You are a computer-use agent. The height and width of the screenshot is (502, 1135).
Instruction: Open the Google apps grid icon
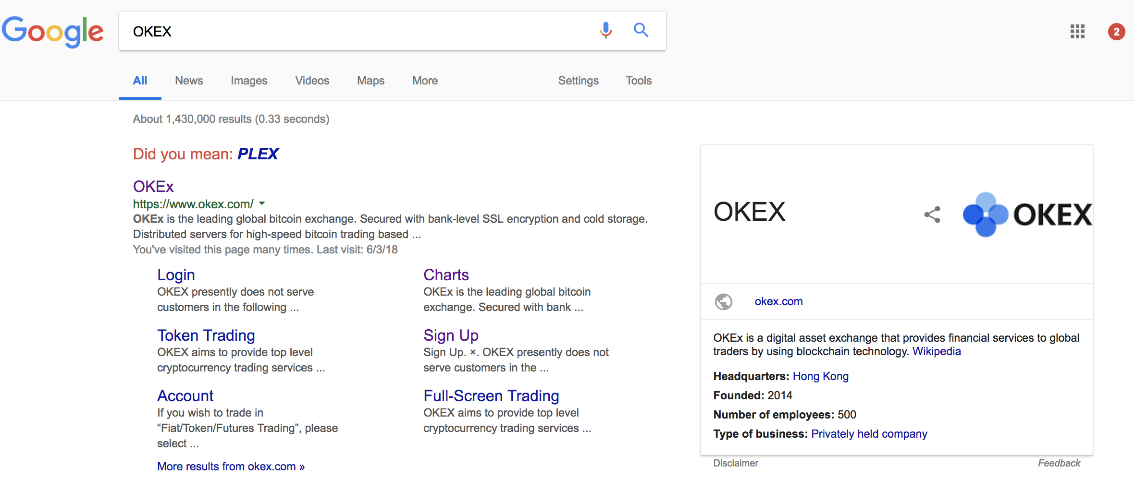(x=1077, y=32)
